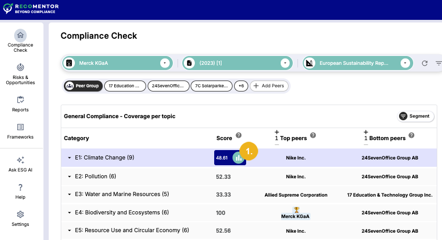This screenshot has width=442, height=240.
Task: Toggle the Peer Group chip
Action: pos(82,86)
